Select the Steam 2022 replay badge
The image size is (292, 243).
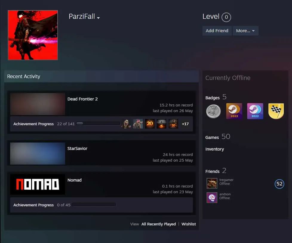pos(255,111)
